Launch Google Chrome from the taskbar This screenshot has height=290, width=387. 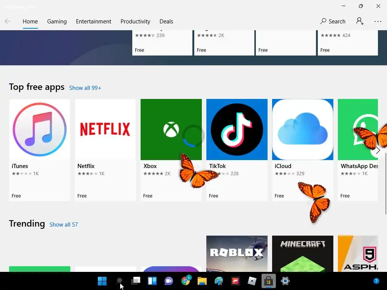coord(186,281)
